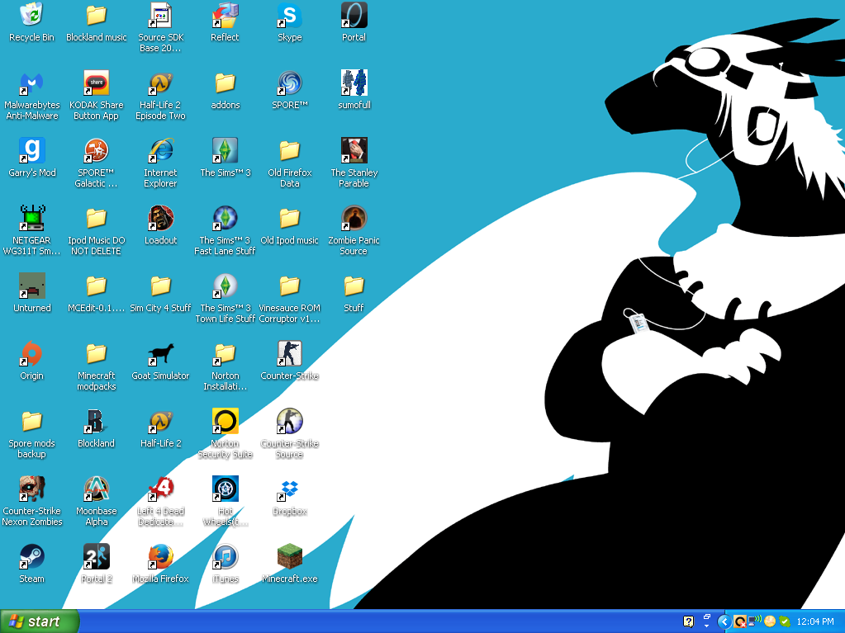The width and height of the screenshot is (845, 633).
Task: Click the iTunes shortcut icon
Action: point(225,557)
